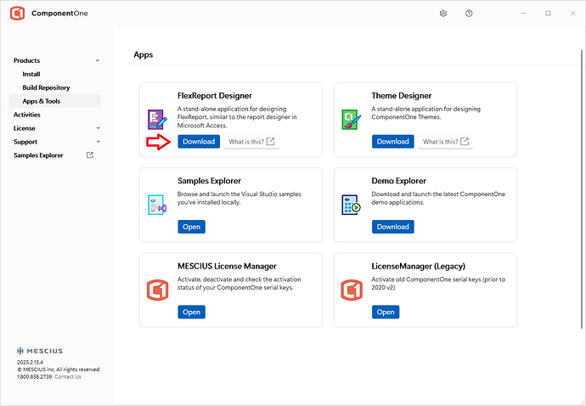Click the ComponentOne logo in title bar
The width and height of the screenshot is (586, 406).
pos(16,14)
